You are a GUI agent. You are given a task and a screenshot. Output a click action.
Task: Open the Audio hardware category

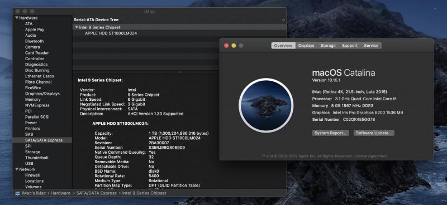pos(31,36)
